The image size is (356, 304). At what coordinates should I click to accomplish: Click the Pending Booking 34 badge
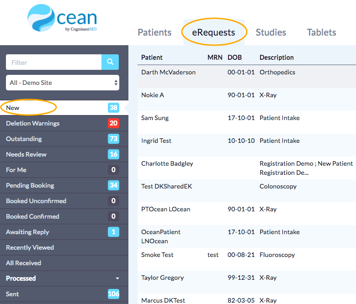click(113, 185)
